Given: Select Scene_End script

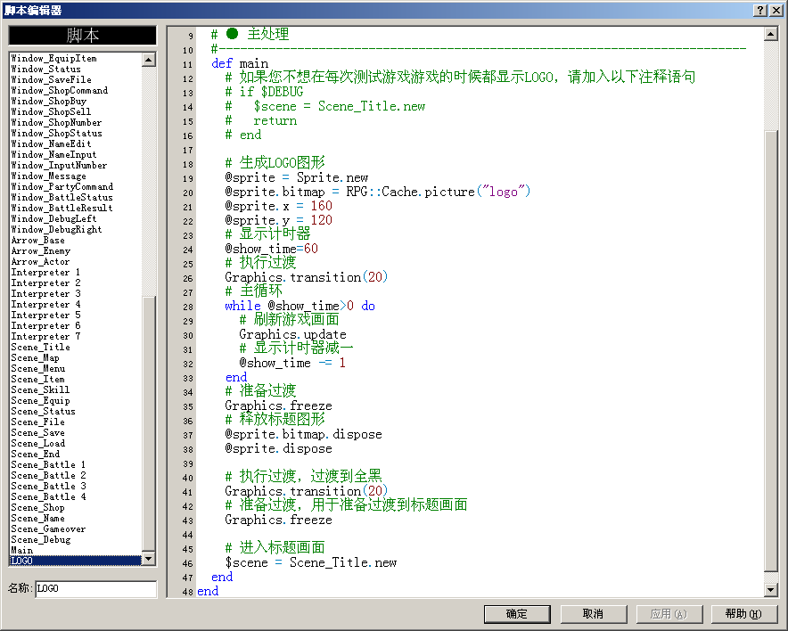Looking at the screenshot, I should click(76, 455).
